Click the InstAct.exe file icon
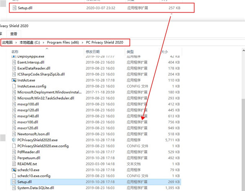The width and height of the screenshot is (245, 191). (x=14, y=80)
